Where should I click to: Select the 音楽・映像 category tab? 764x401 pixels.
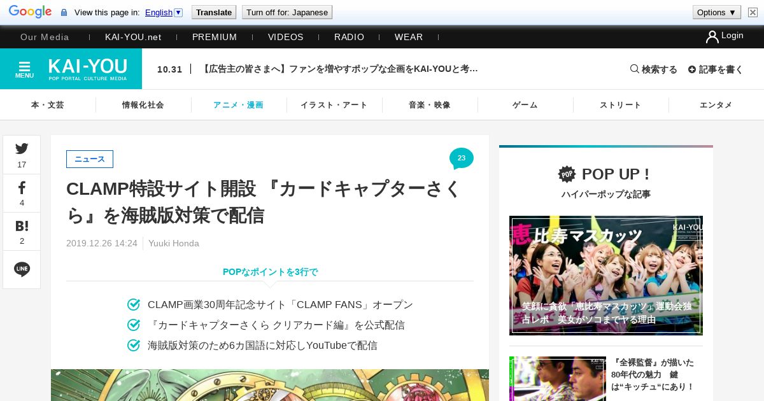click(x=430, y=105)
